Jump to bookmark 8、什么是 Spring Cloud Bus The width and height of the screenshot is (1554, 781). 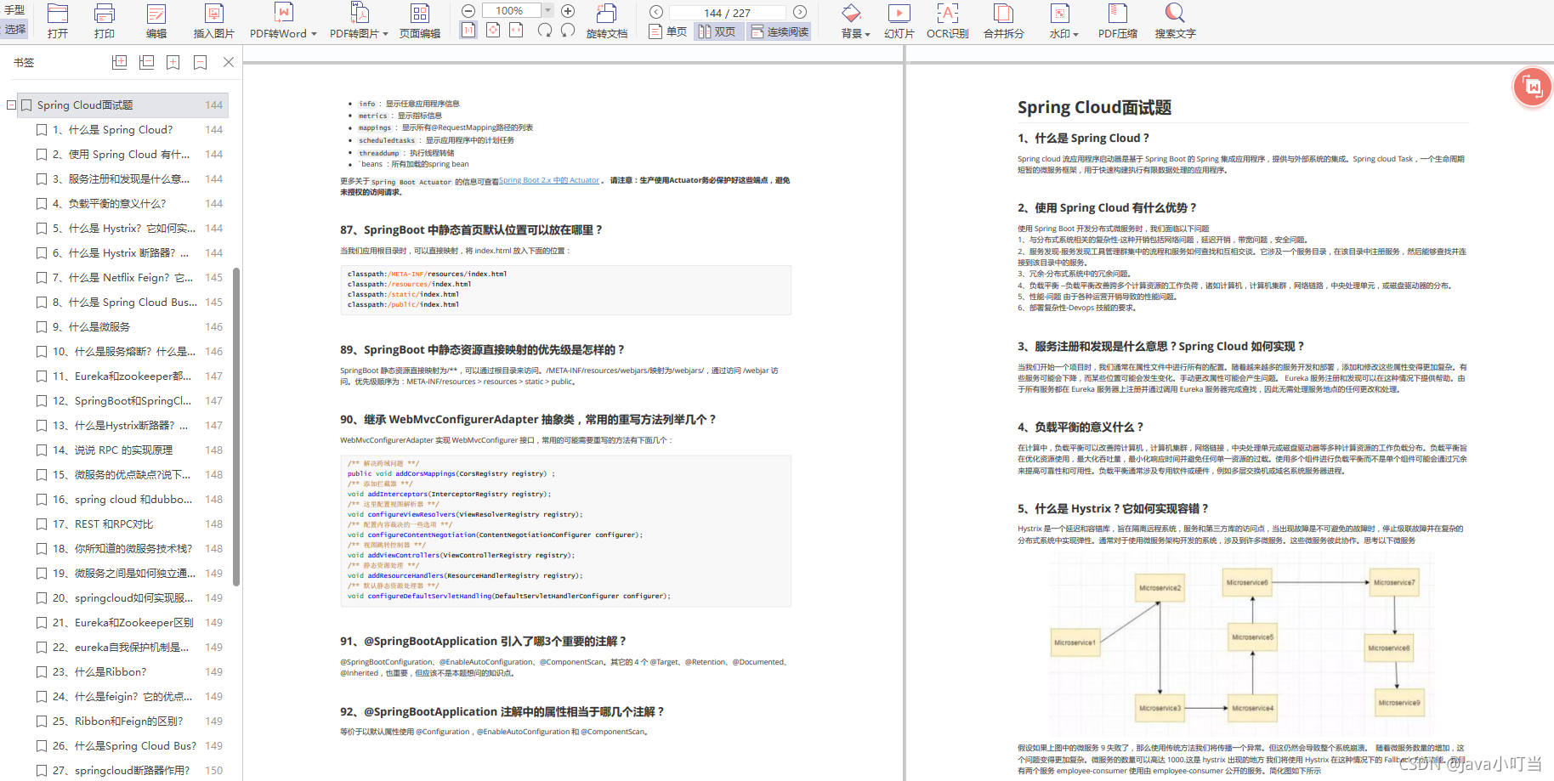point(124,303)
